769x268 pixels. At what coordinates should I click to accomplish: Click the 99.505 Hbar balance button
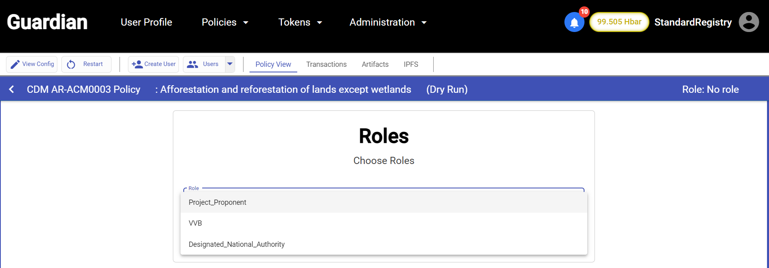pyautogui.click(x=619, y=22)
